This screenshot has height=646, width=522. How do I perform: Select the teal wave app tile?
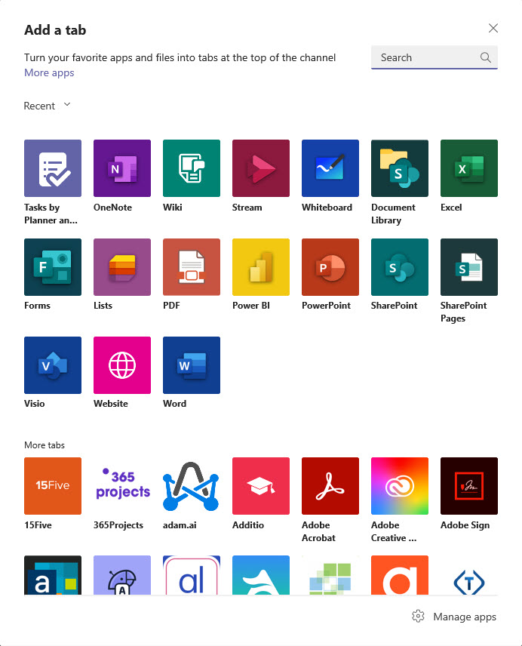tap(260, 575)
